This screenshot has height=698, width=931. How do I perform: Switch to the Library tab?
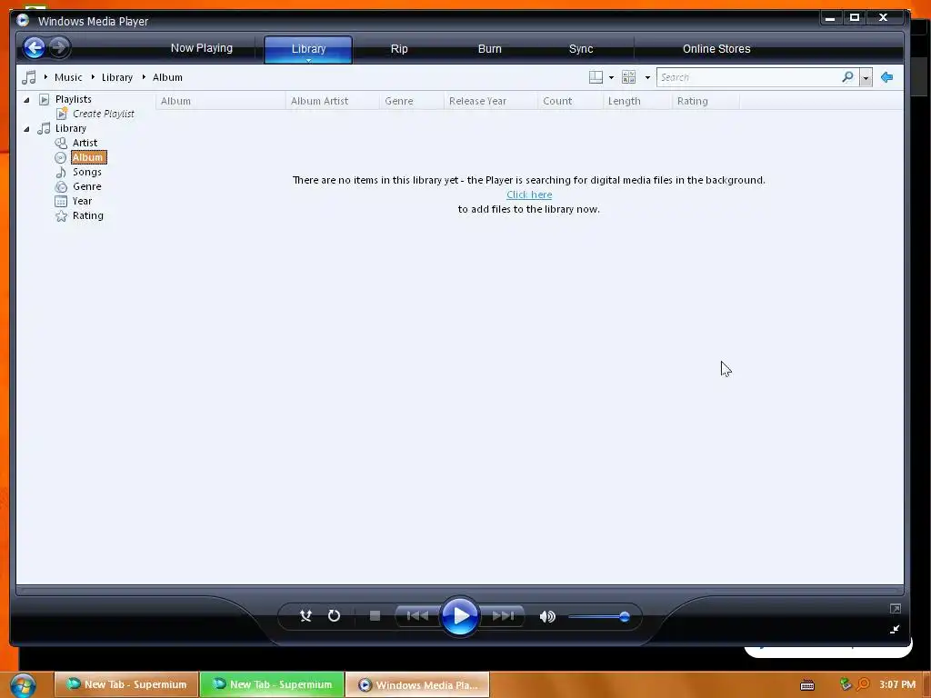point(308,49)
